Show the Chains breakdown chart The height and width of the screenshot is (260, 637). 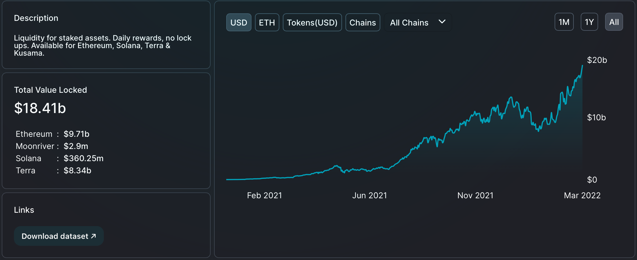363,22
